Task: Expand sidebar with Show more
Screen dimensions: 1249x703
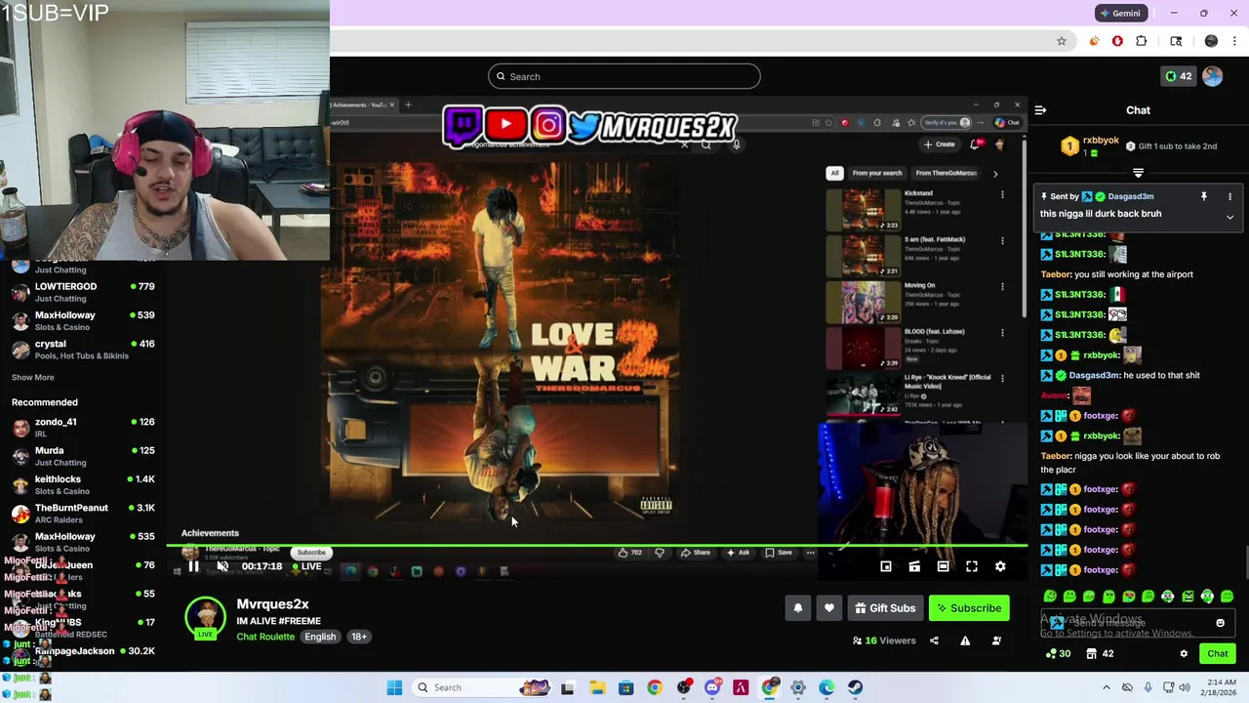Action: [32, 377]
